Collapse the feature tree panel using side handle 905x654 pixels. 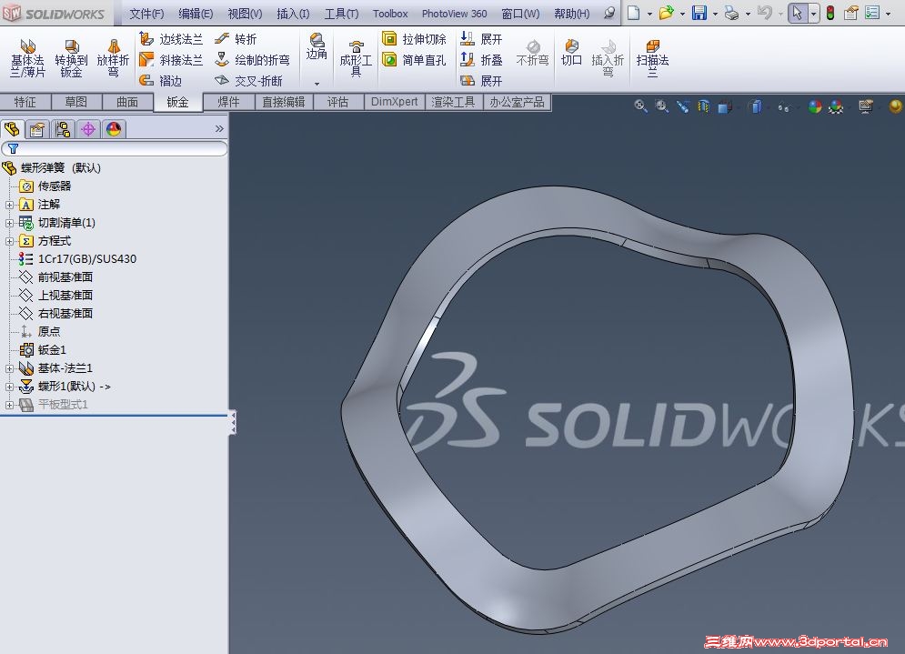click(233, 423)
